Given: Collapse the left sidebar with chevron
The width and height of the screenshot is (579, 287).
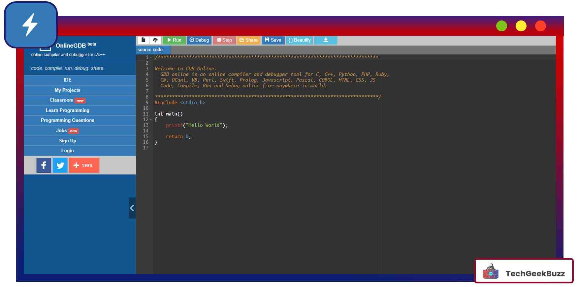Looking at the screenshot, I should (132, 208).
